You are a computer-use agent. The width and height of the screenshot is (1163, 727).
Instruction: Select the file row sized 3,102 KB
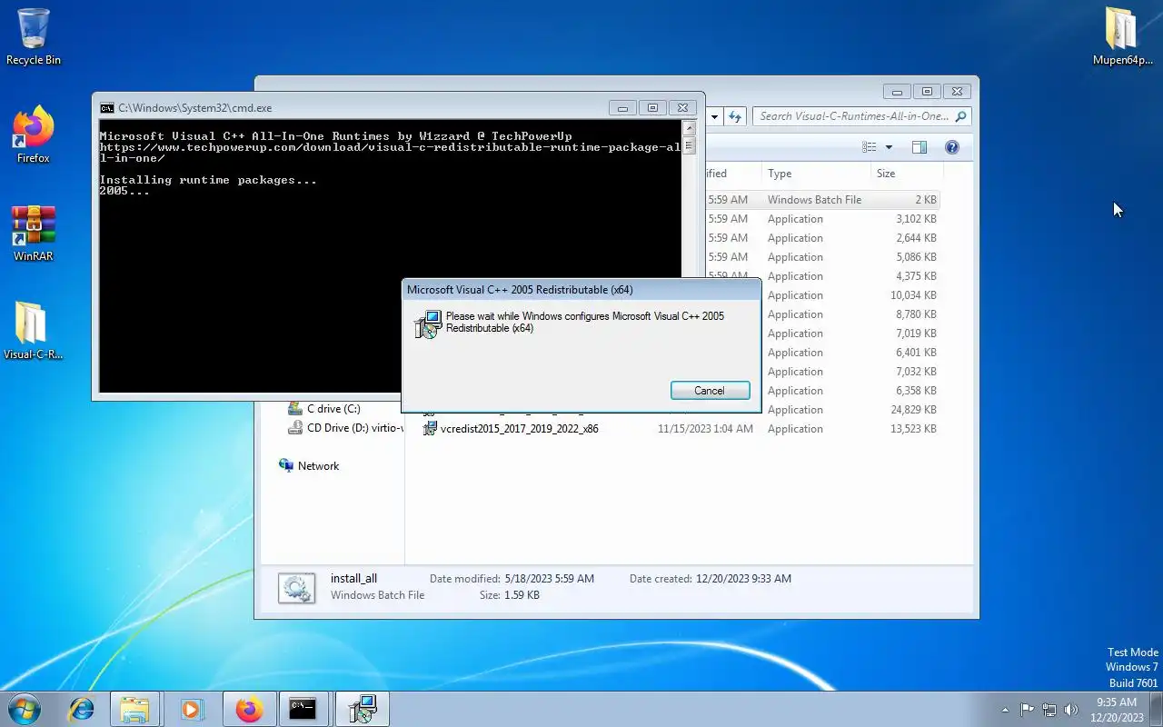821,219
